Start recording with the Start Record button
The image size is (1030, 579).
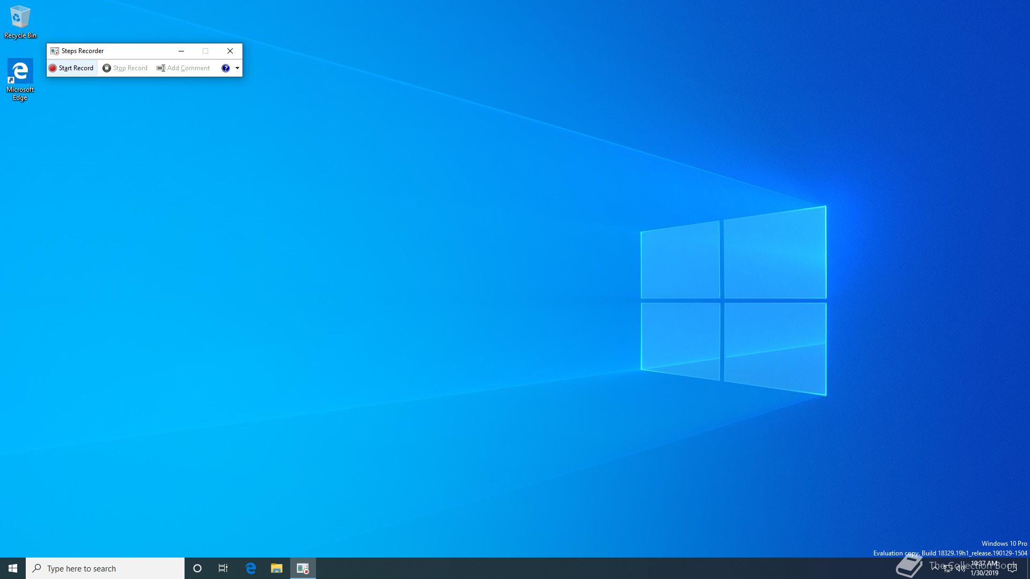coord(71,68)
